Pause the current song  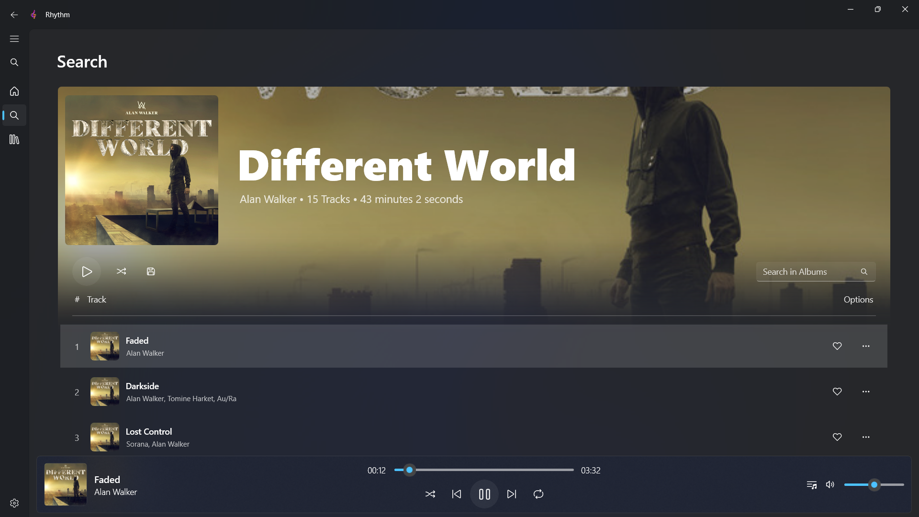click(484, 494)
